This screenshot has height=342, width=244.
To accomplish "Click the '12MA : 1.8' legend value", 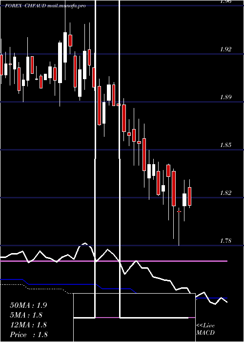I will pyautogui.click(x=28, y=325).
